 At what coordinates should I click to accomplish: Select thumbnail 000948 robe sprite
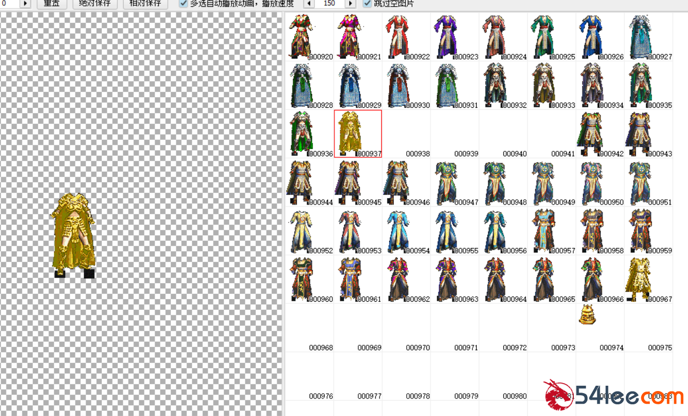pyautogui.click(x=503, y=182)
